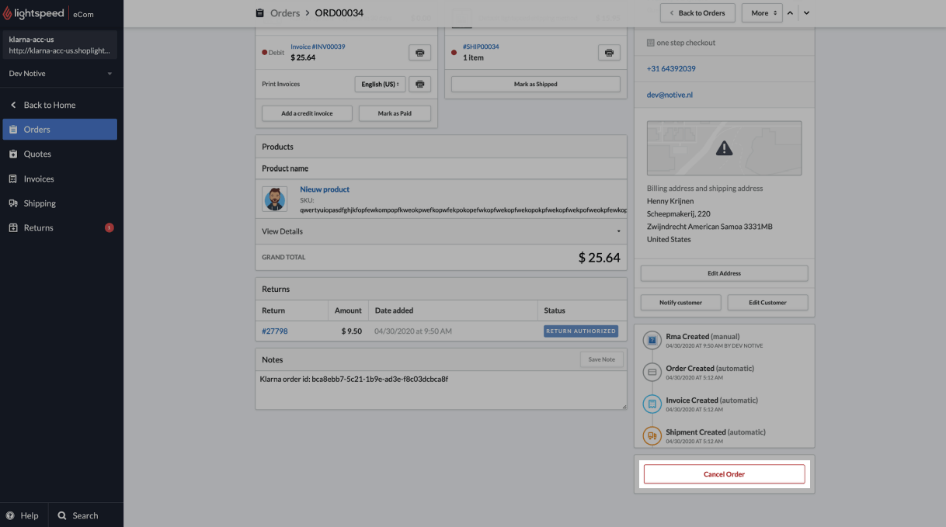Viewport: 946px width, 527px height.
Task: Click the red shipment status dot
Action: point(454,52)
